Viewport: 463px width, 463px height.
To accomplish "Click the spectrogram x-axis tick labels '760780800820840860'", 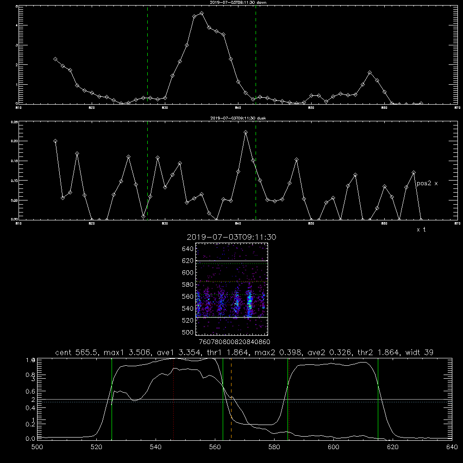I will tap(234, 342).
